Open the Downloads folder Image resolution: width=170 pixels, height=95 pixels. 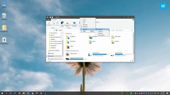pos(71,42)
